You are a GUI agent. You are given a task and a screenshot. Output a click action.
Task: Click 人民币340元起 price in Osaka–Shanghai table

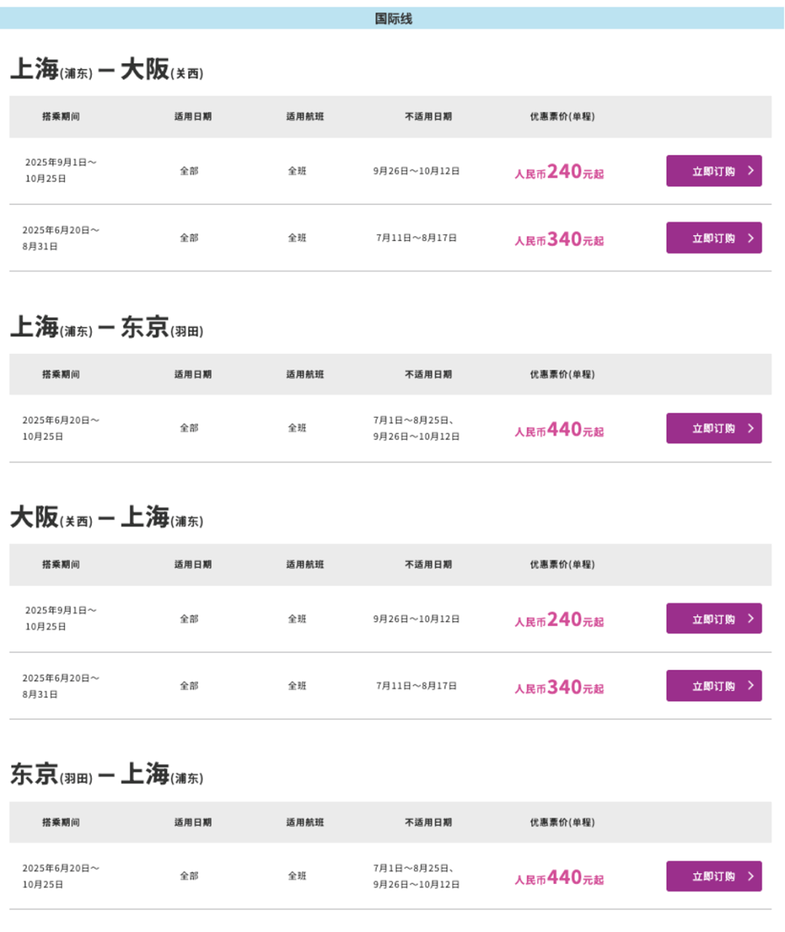[x=559, y=687]
